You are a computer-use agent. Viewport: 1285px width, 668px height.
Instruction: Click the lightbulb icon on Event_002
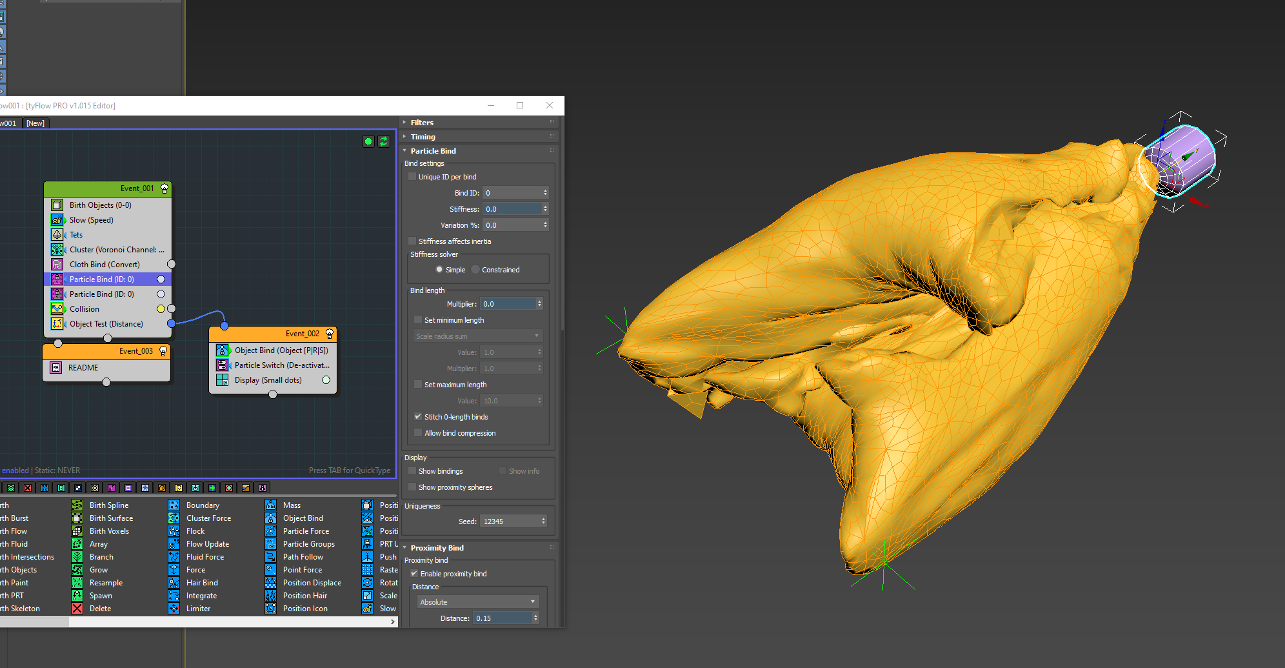point(330,334)
